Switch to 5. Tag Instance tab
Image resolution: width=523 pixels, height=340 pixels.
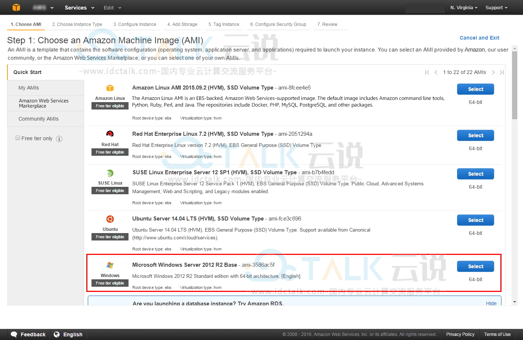pyautogui.click(x=224, y=24)
